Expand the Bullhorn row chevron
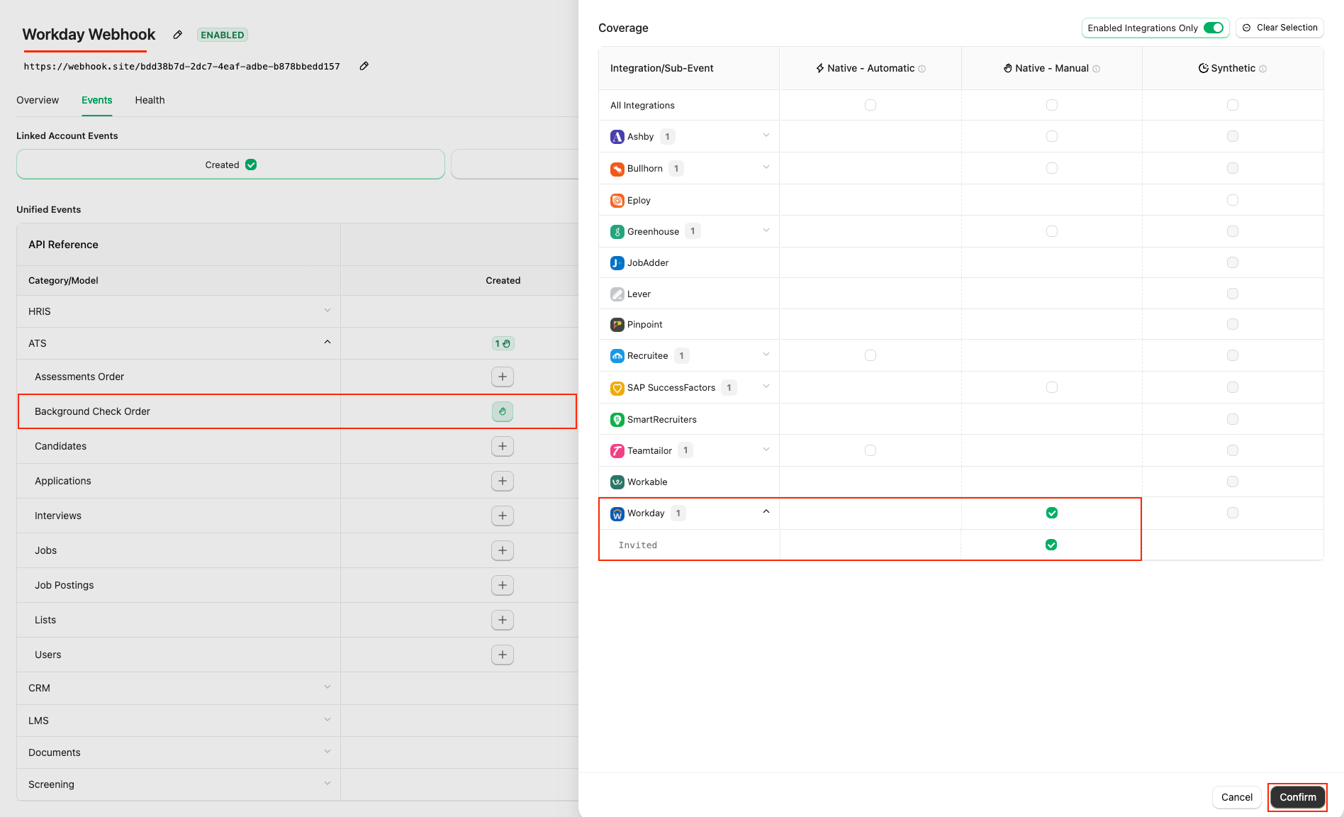 pyautogui.click(x=766, y=167)
